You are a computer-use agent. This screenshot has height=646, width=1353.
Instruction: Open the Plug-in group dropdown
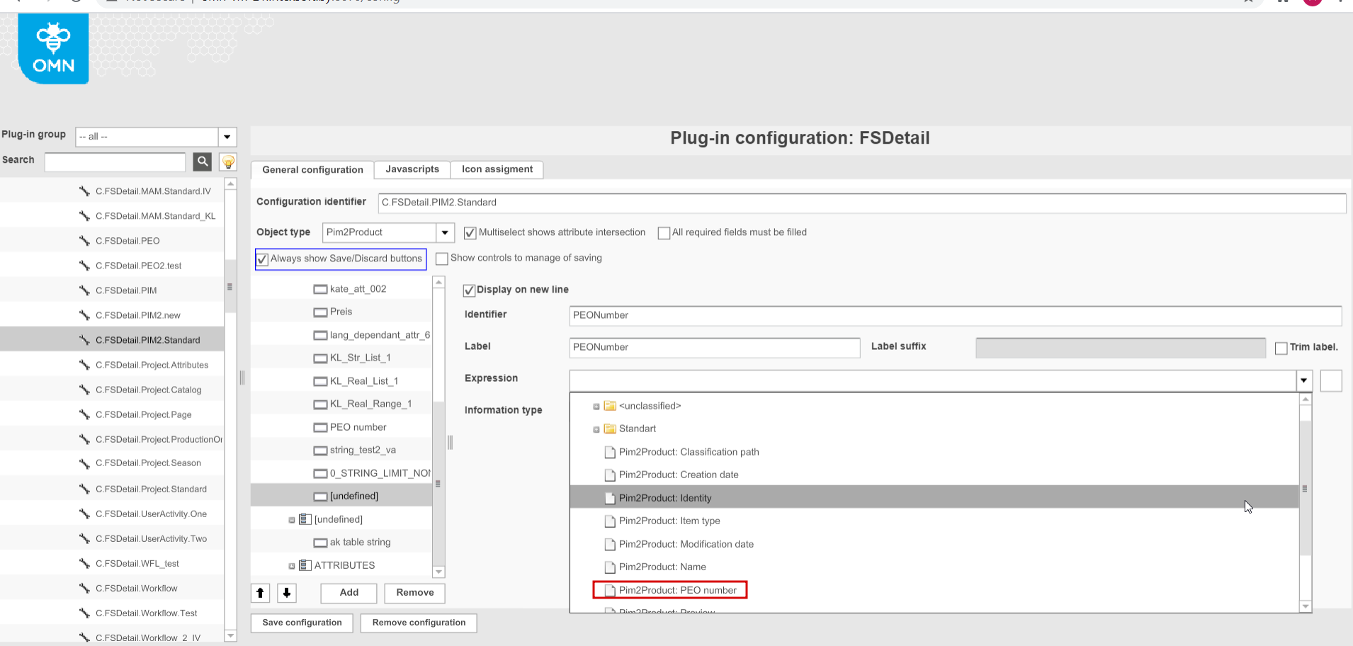[x=227, y=136]
